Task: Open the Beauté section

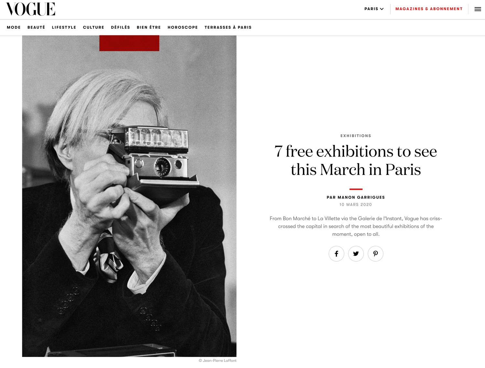Action: pyautogui.click(x=36, y=27)
